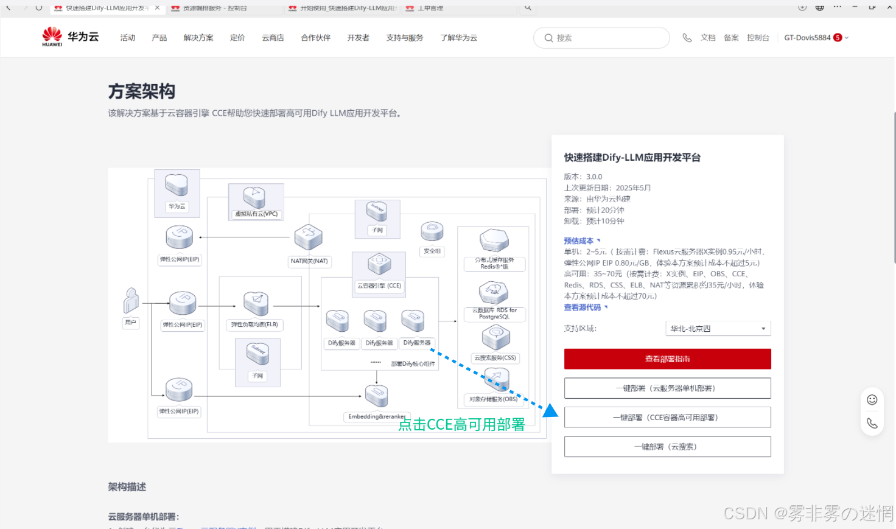Click the 版本: 3.0.0 text
The width and height of the screenshot is (896, 529).
click(x=583, y=177)
